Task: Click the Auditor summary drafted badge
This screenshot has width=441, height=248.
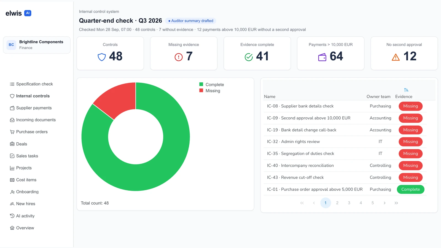Action: coord(191,21)
